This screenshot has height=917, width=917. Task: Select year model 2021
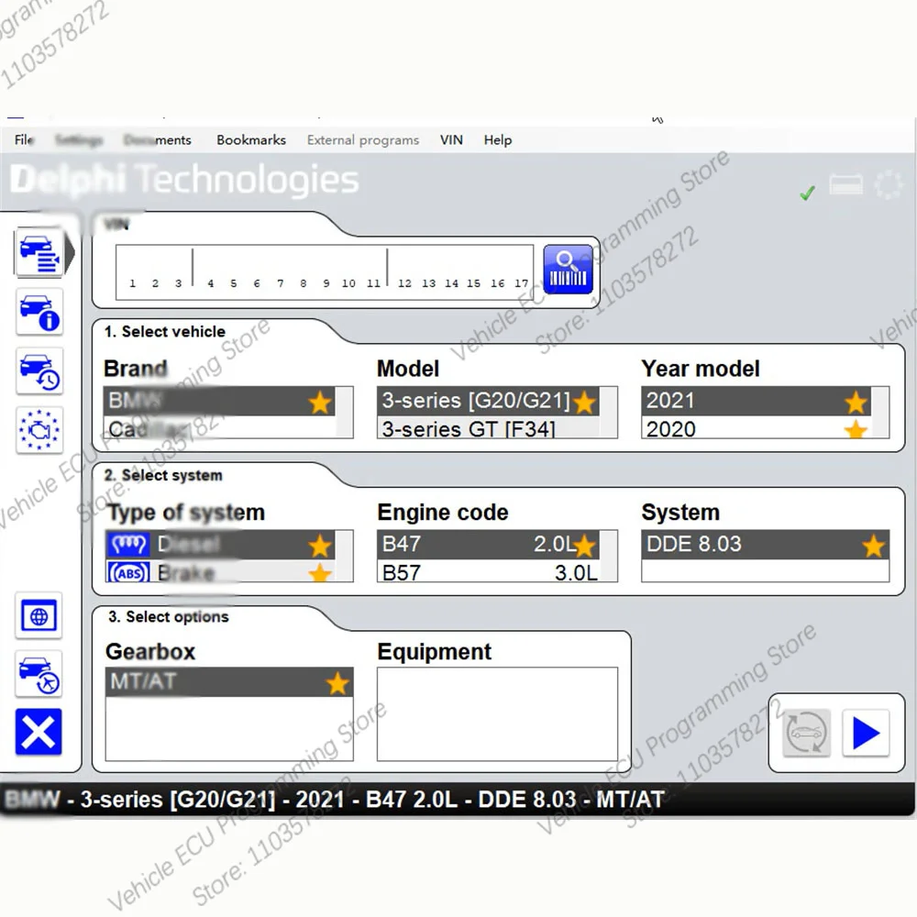pyautogui.click(x=757, y=402)
